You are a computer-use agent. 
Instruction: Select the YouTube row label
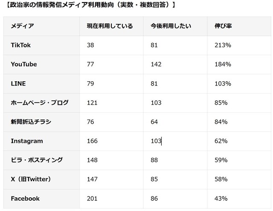tap(24, 64)
